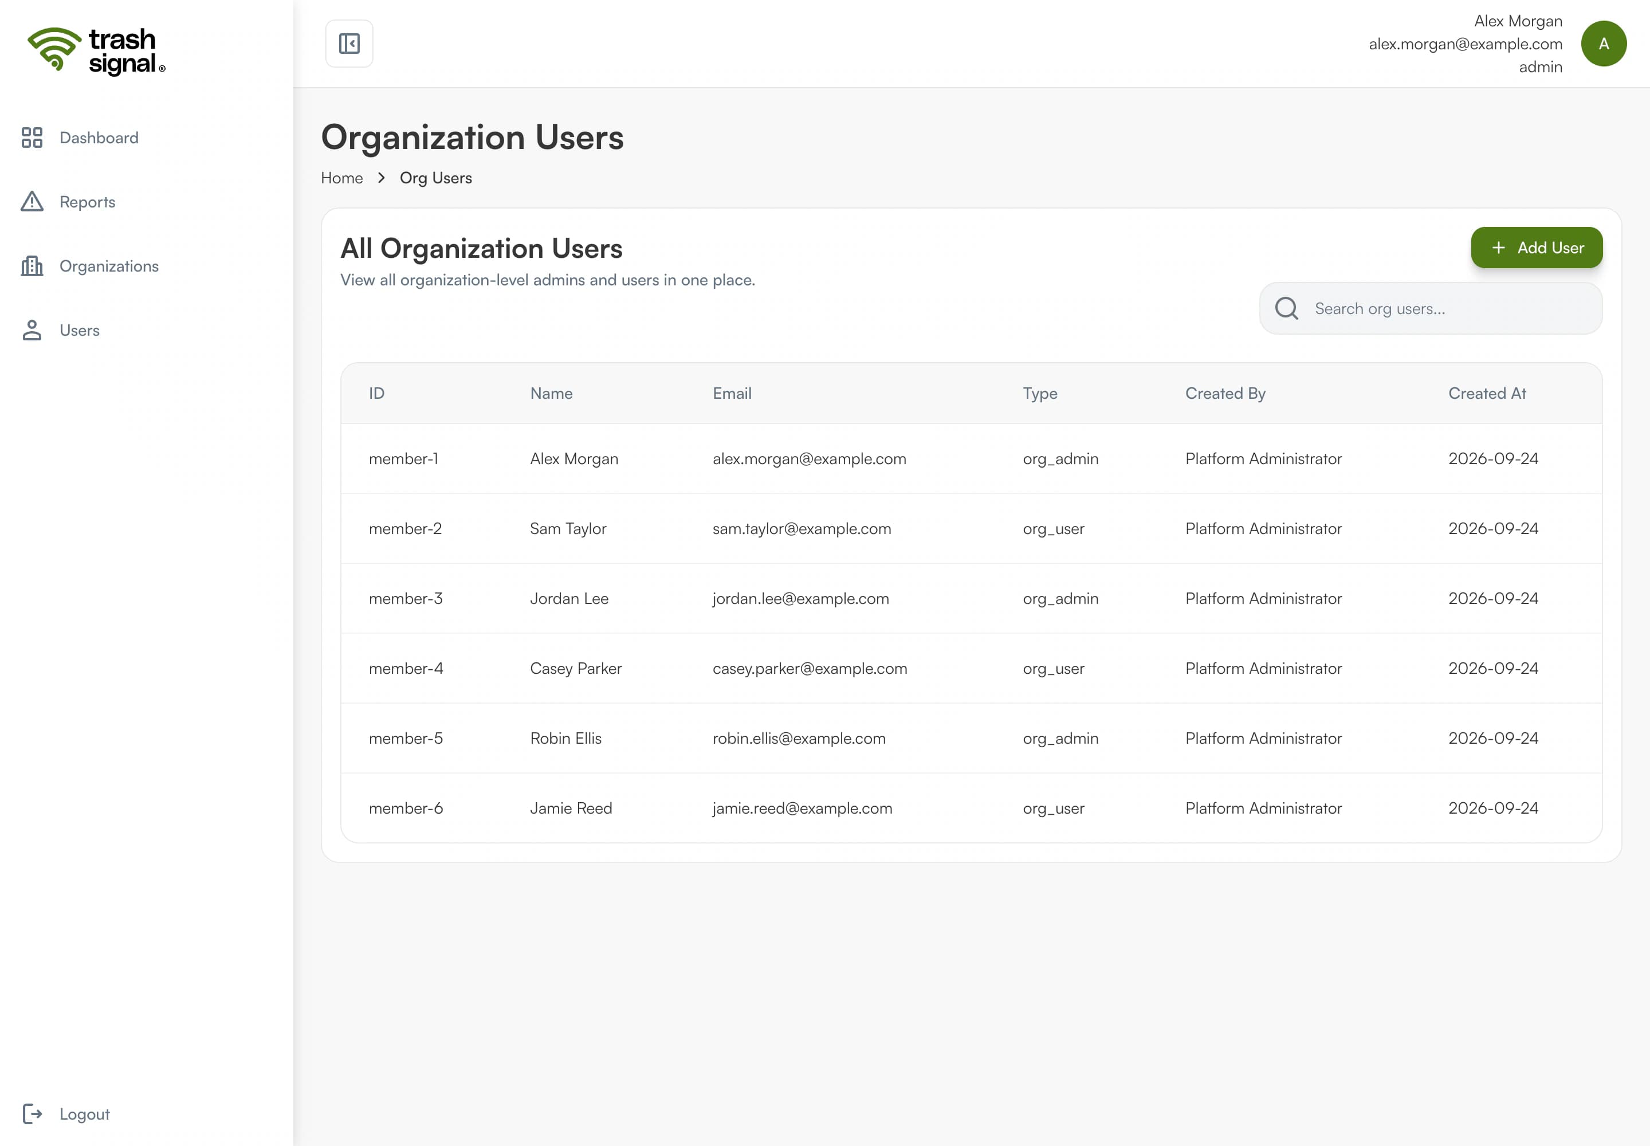Click the name Robin Ellis
The image size is (1650, 1146).
point(566,738)
